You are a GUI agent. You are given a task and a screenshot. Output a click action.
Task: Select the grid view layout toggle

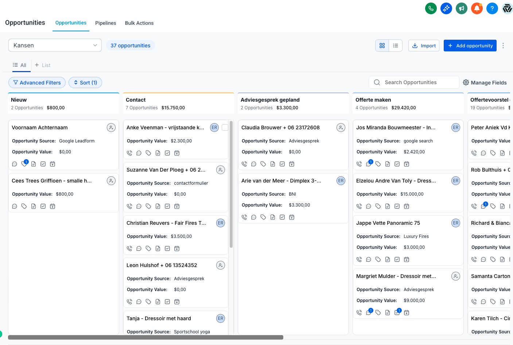(382, 45)
